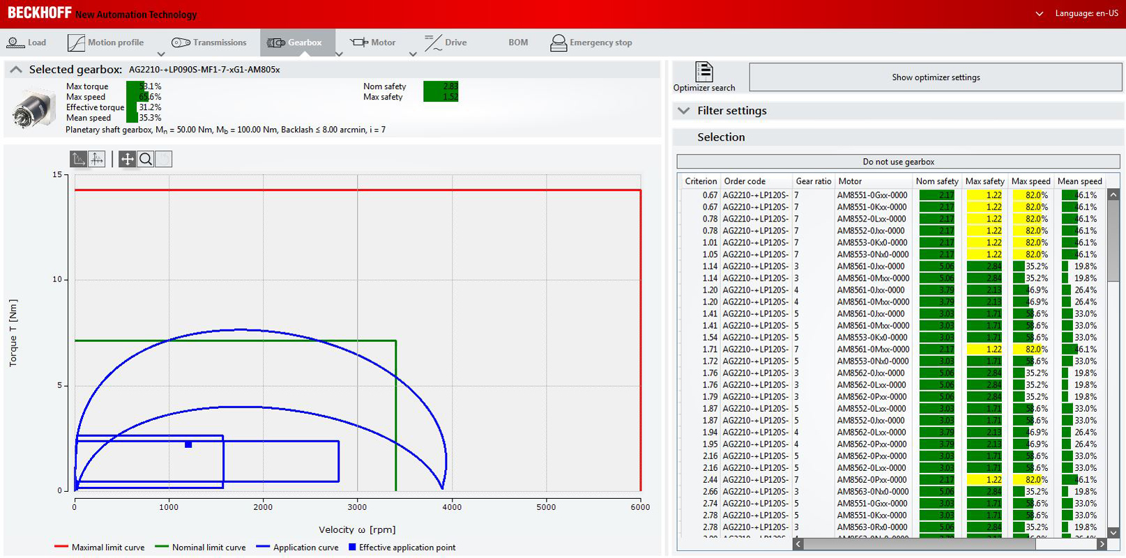Viewport: 1126px width, 558px height.
Task: Click the Emergency stop button icon
Action: pyautogui.click(x=558, y=43)
